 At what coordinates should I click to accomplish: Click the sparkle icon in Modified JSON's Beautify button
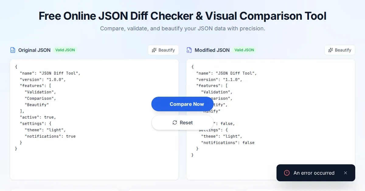pyautogui.click(x=331, y=50)
